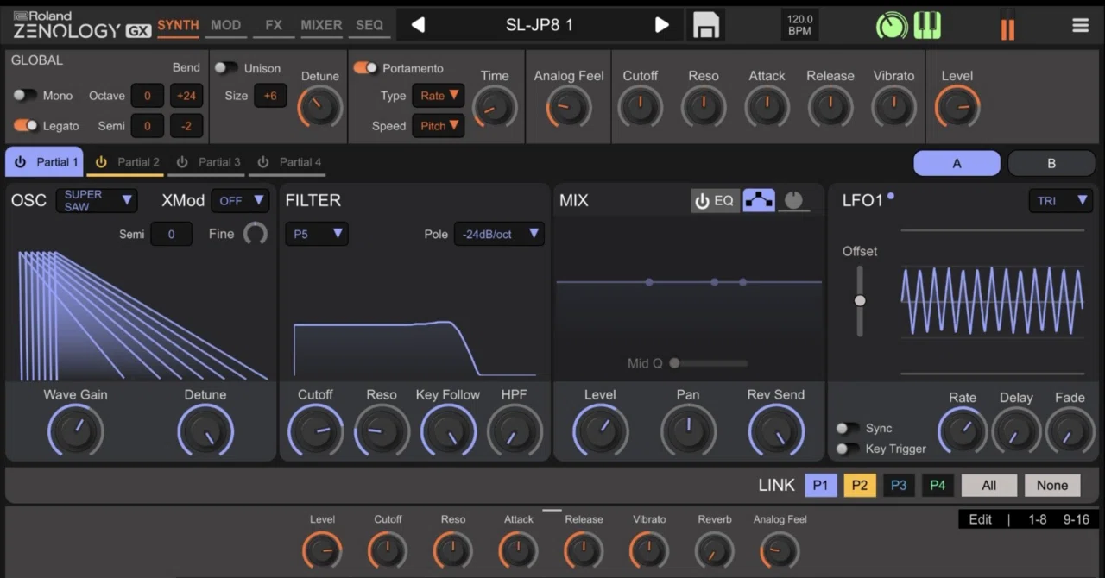This screenshot has height=578, width=1105.
Task: Disable the Legato switch
Action: point(25,125)
